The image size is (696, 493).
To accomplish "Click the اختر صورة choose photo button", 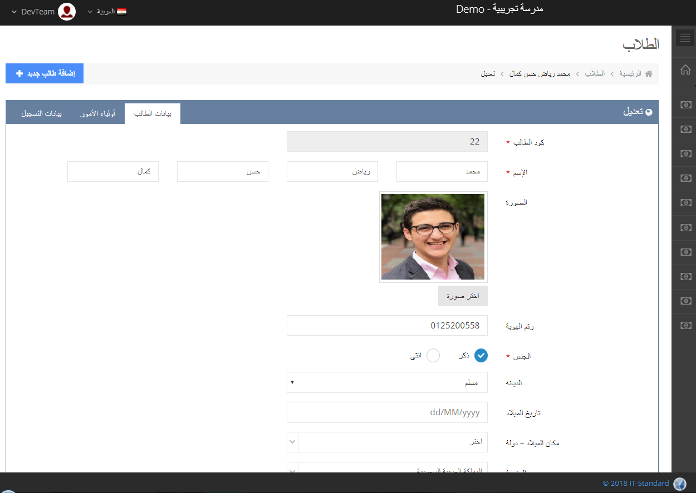I will (x=463, y=296).
